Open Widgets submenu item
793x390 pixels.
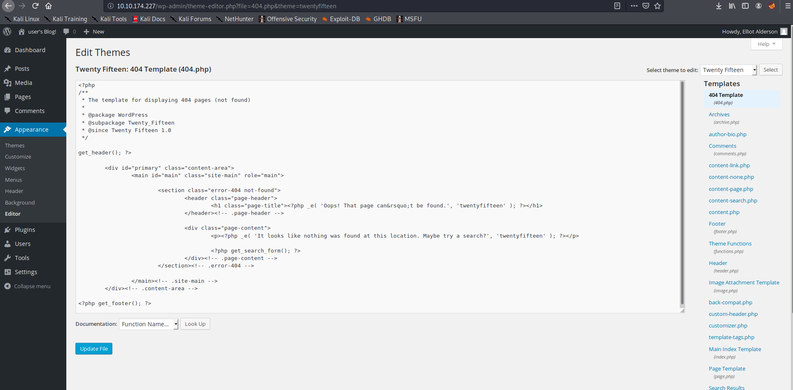pyautogui.click(x=15, y=168)
